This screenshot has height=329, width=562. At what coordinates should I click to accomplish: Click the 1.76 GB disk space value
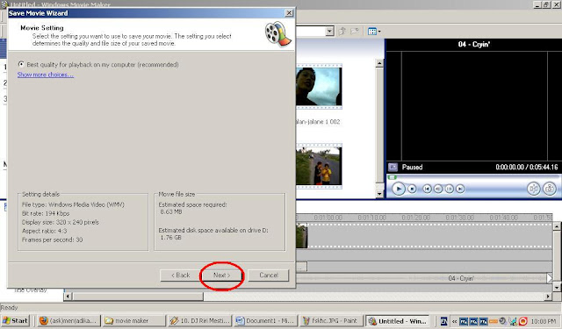point(170,238)
